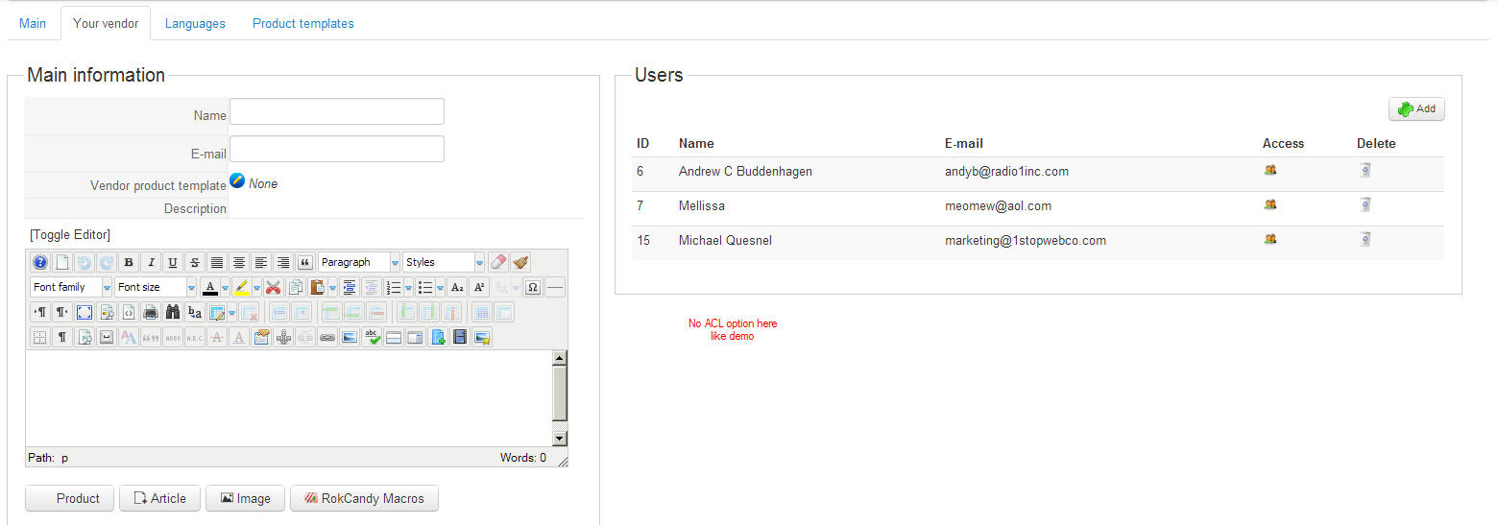Click the Article button below editor
Screen dimensions: 1498x525
tap(159, 498)
